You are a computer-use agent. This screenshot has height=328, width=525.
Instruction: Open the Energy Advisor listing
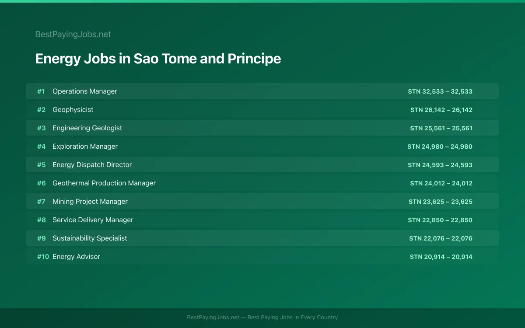(262, 256)
